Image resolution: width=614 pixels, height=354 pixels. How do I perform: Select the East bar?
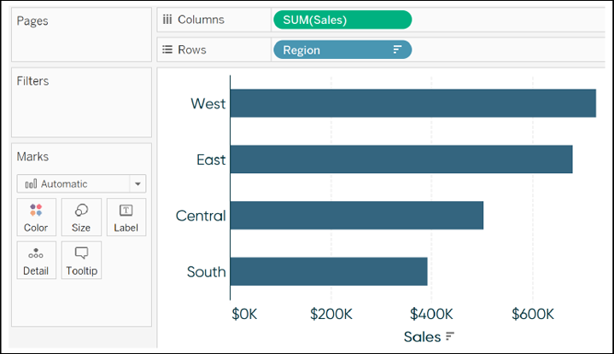point(401,160)
